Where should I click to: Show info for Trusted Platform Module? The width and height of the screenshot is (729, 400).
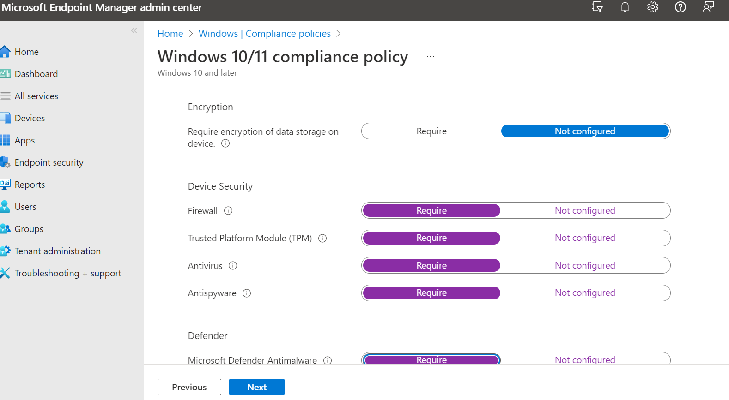[x=322, y=239]
